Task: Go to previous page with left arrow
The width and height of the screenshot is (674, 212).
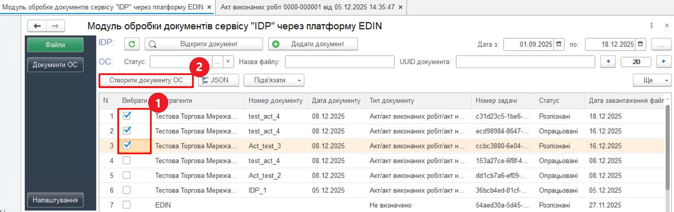Action: tap(608, 62)
